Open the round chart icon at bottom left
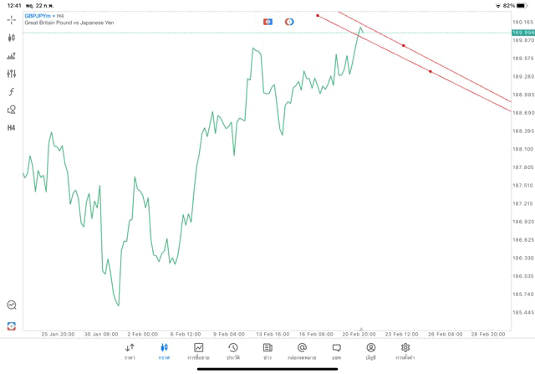The height and width of the screenshot is (374, 535). click(x=12, y=305)
